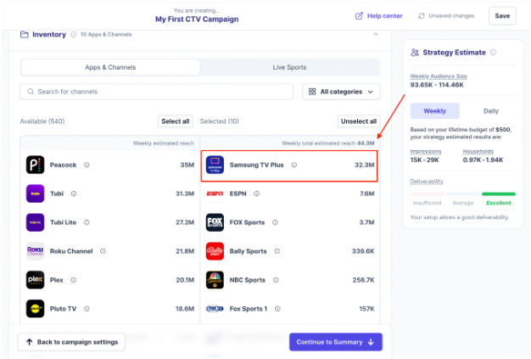Viewport: 531px width, 359px height.
Task: Click the ESPN 7.6M reach value
Action: coord(367,194)
